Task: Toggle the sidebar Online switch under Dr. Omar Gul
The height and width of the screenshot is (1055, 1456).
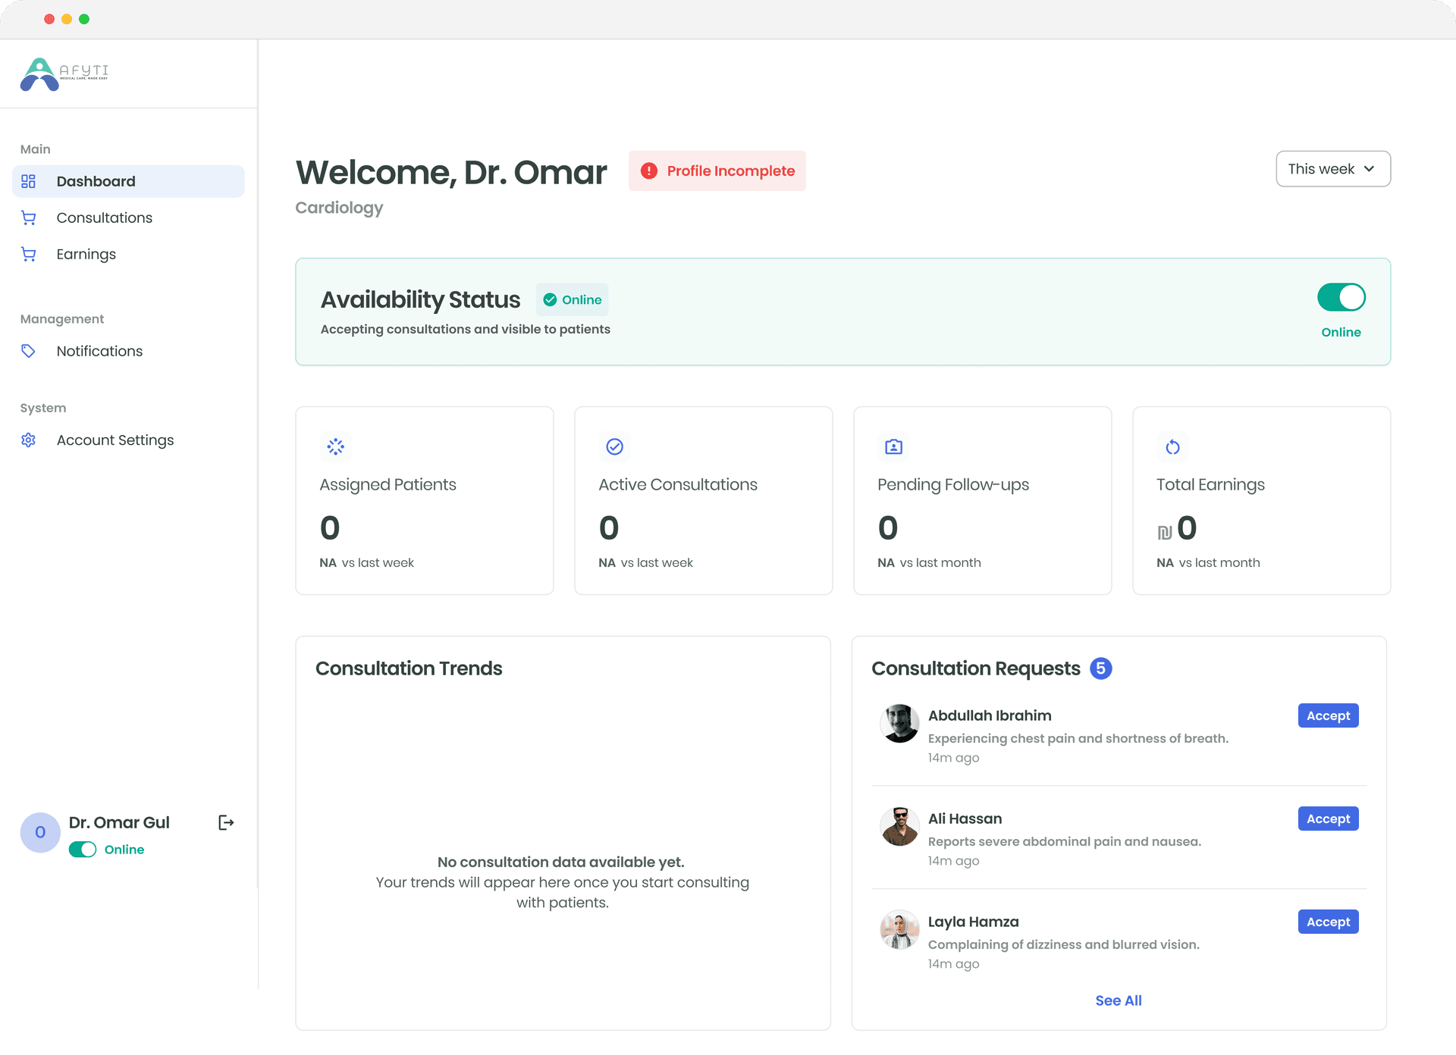Action: tap(83, 850)
